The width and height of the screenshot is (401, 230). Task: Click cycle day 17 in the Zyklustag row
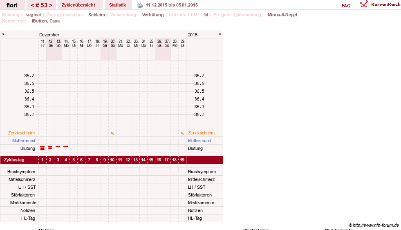[167, 160]
